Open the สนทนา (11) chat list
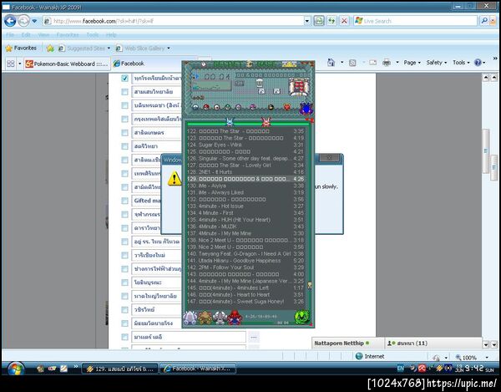Image resolution: width=501 pixels, height=392 pixels. [433, 343]
